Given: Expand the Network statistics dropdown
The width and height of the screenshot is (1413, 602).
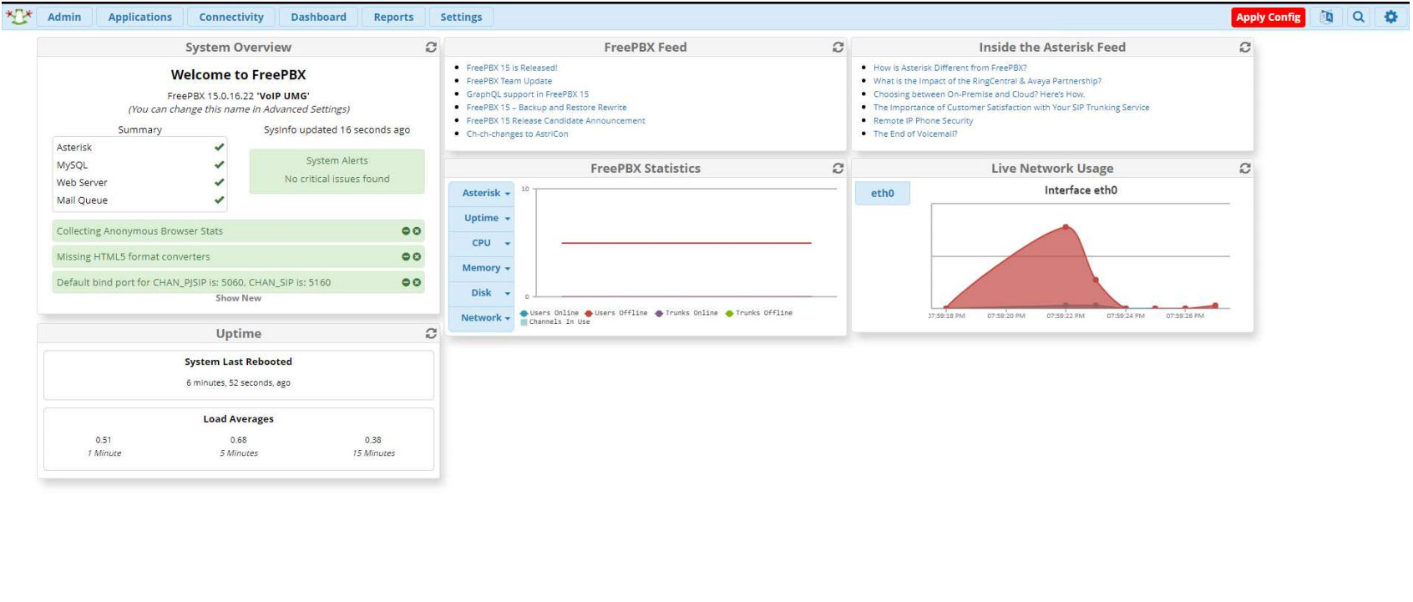Looking at the screenshot, I should click(x=481, y=318).
